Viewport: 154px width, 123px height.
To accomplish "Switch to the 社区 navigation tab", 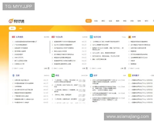I will 110,21.
